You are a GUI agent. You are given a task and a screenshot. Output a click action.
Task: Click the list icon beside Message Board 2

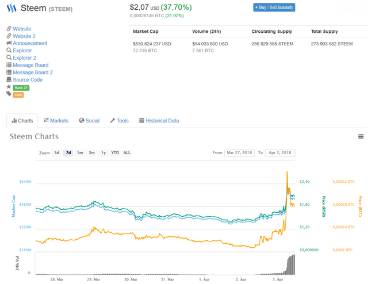pos(9,72)
